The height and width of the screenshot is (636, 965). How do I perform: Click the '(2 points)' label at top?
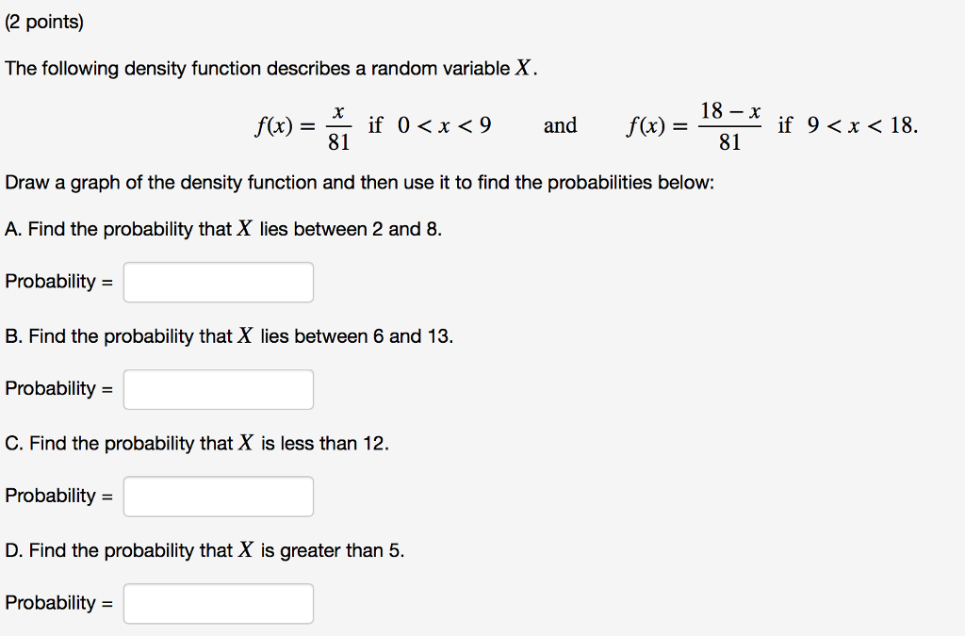point(44,21)
